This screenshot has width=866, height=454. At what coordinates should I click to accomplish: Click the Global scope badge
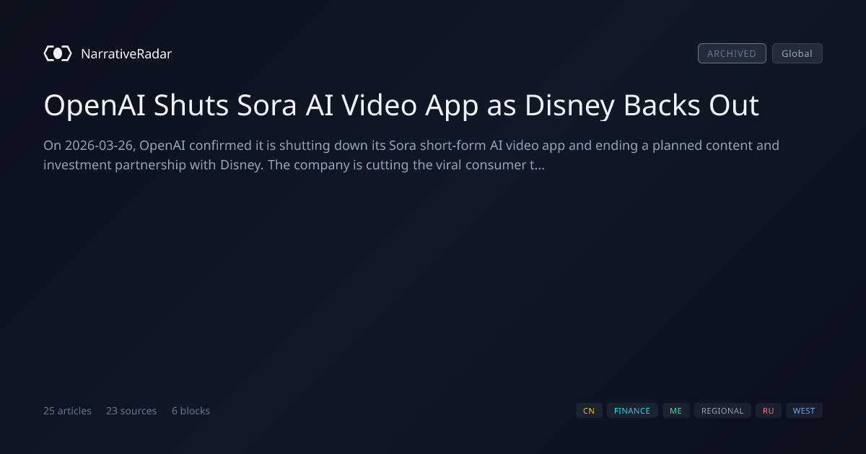(797, 53)
